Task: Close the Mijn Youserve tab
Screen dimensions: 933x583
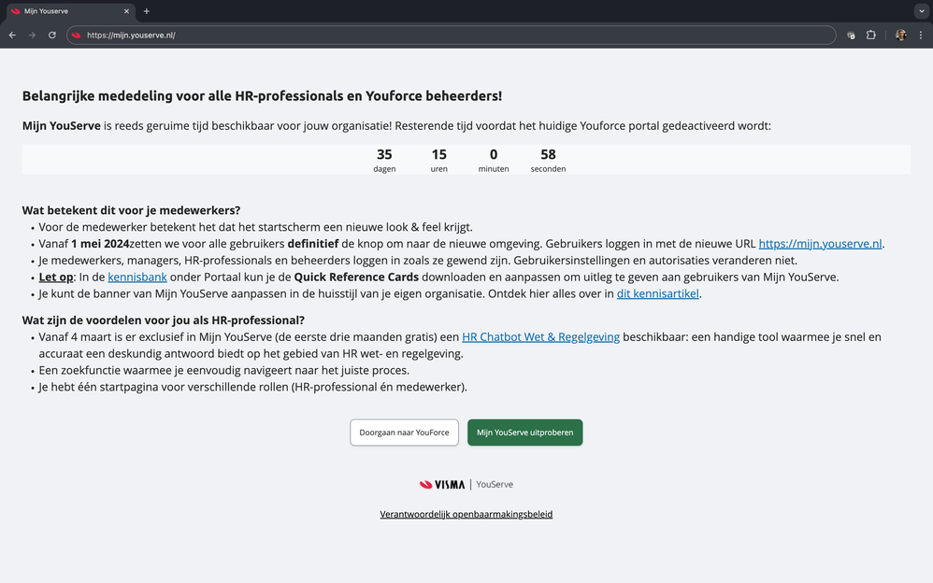Action: click(126, 11)
